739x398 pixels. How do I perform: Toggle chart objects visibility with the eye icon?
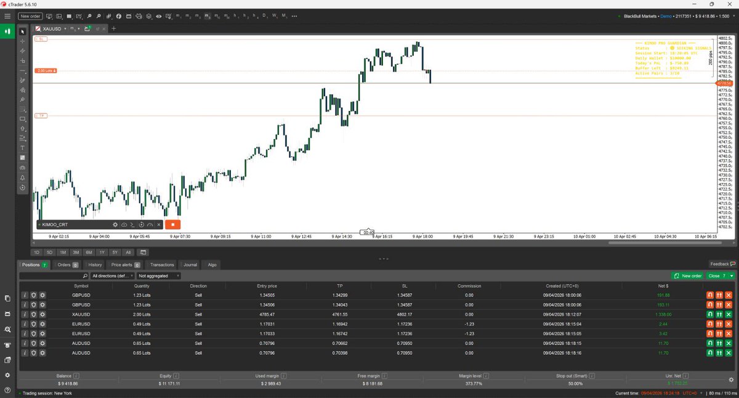click(x=158, y=17)
